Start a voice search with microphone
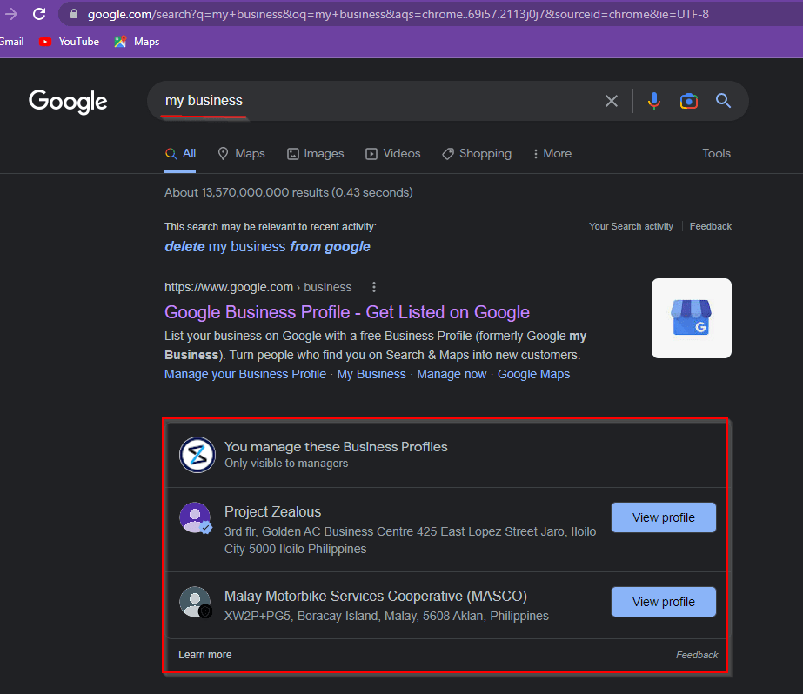 (x=654, y=101)
